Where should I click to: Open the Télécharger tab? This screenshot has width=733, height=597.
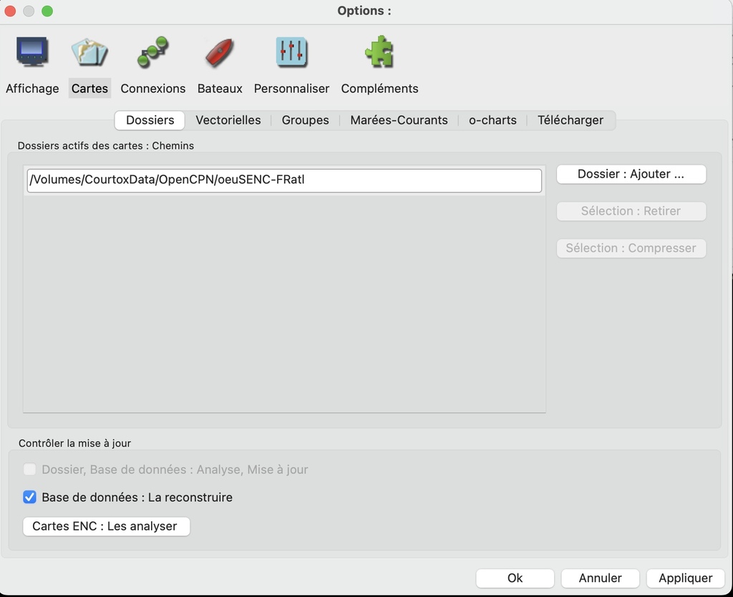point(571,120)
